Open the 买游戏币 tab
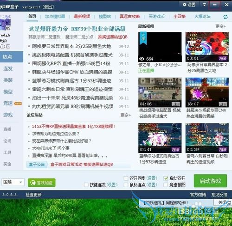 tap(156, 16)
